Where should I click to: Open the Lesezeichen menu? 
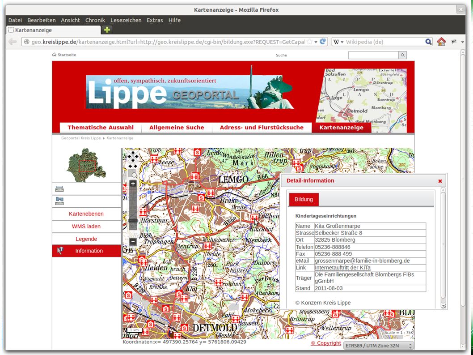(x=126, y=20)
